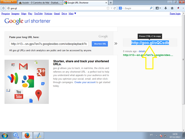Screen dimensions: 185x139
Task: Open the Firefox menu button
Action: click(8, 2)
